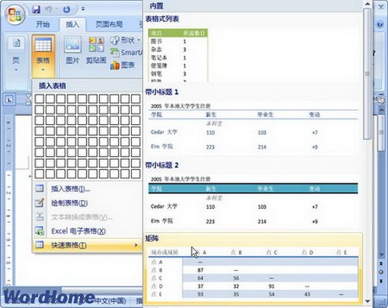This screenshot has width=388, height=308.
Task: Select the bottom-right cell of table grid
Action: click(136, 174)
